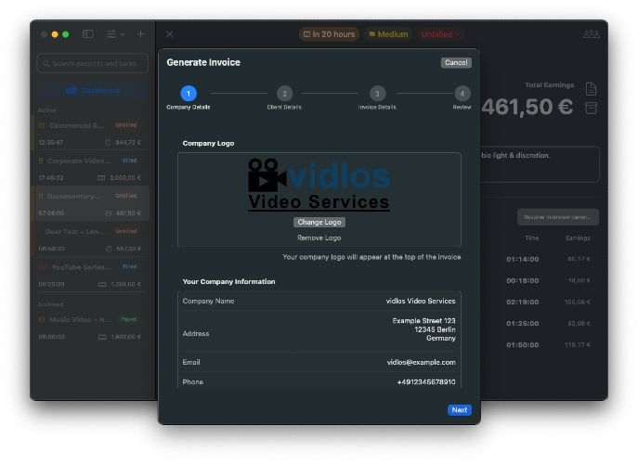
Task: Click Unbilled badge on Commercial project
Action: click(x=126, y=125)
